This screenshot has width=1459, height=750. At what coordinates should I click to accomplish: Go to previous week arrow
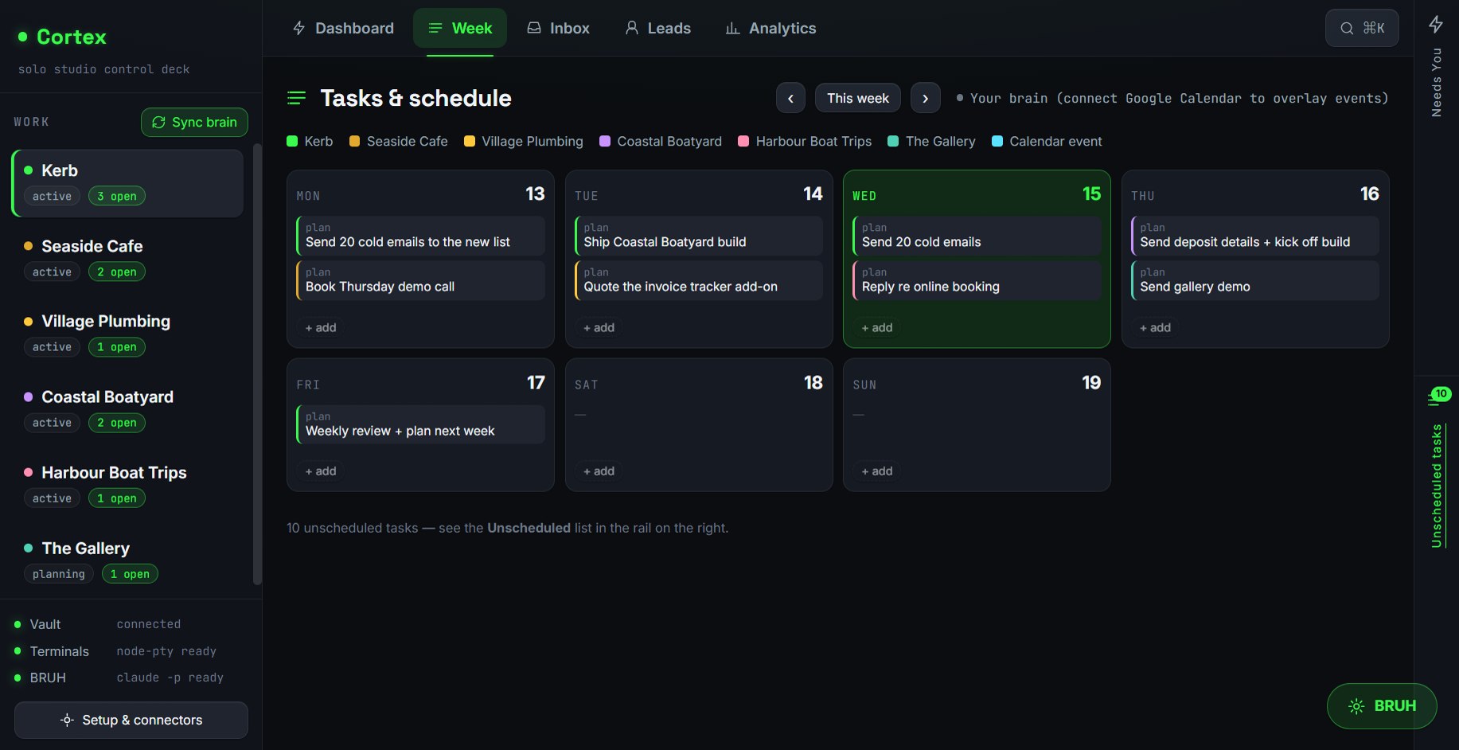[790, 98]
